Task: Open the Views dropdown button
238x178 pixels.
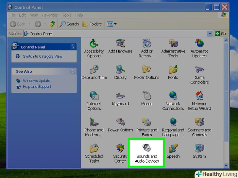Action: pyautogui.click(x=111, y=24)
